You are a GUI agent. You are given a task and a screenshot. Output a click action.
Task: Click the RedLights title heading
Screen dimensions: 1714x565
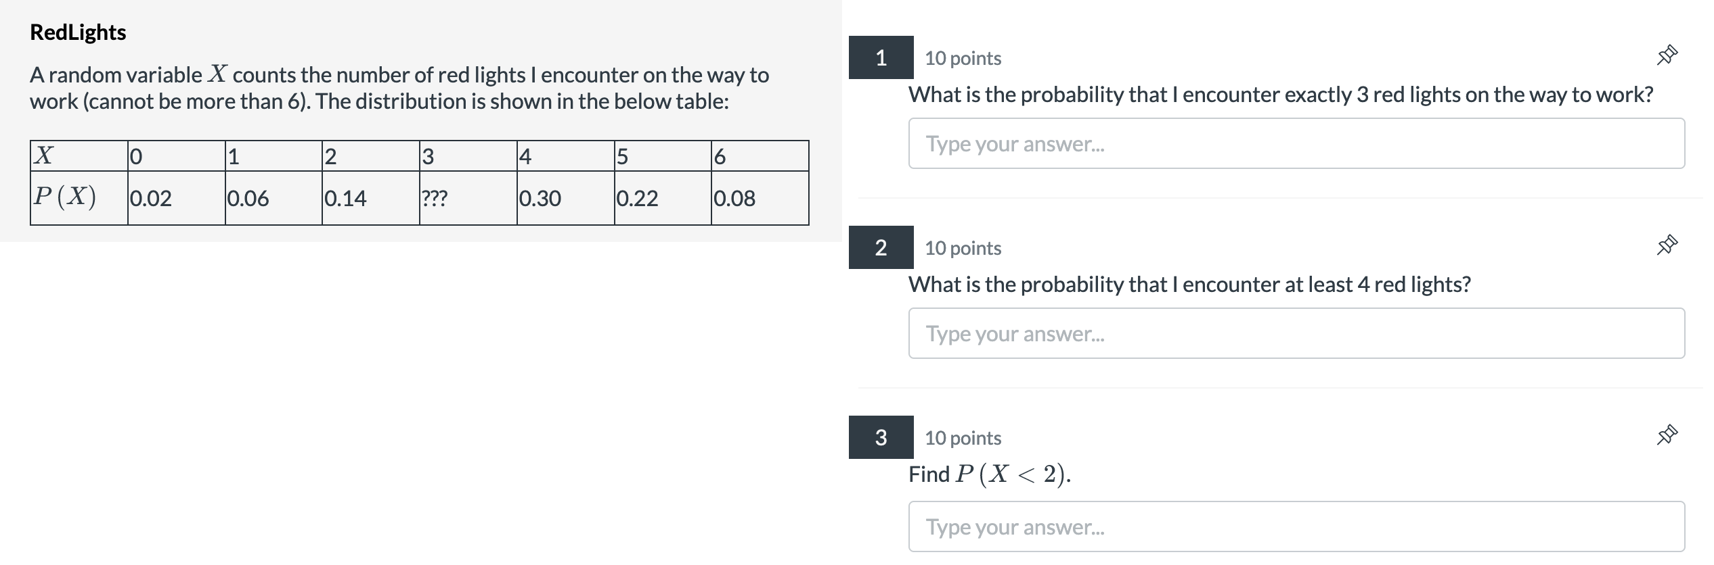(78, 32)
